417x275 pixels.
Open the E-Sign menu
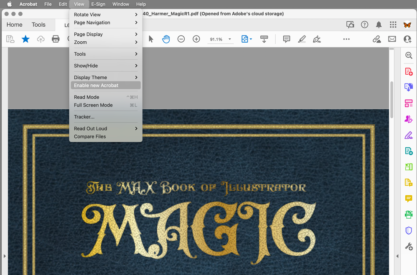coord(98,4)
